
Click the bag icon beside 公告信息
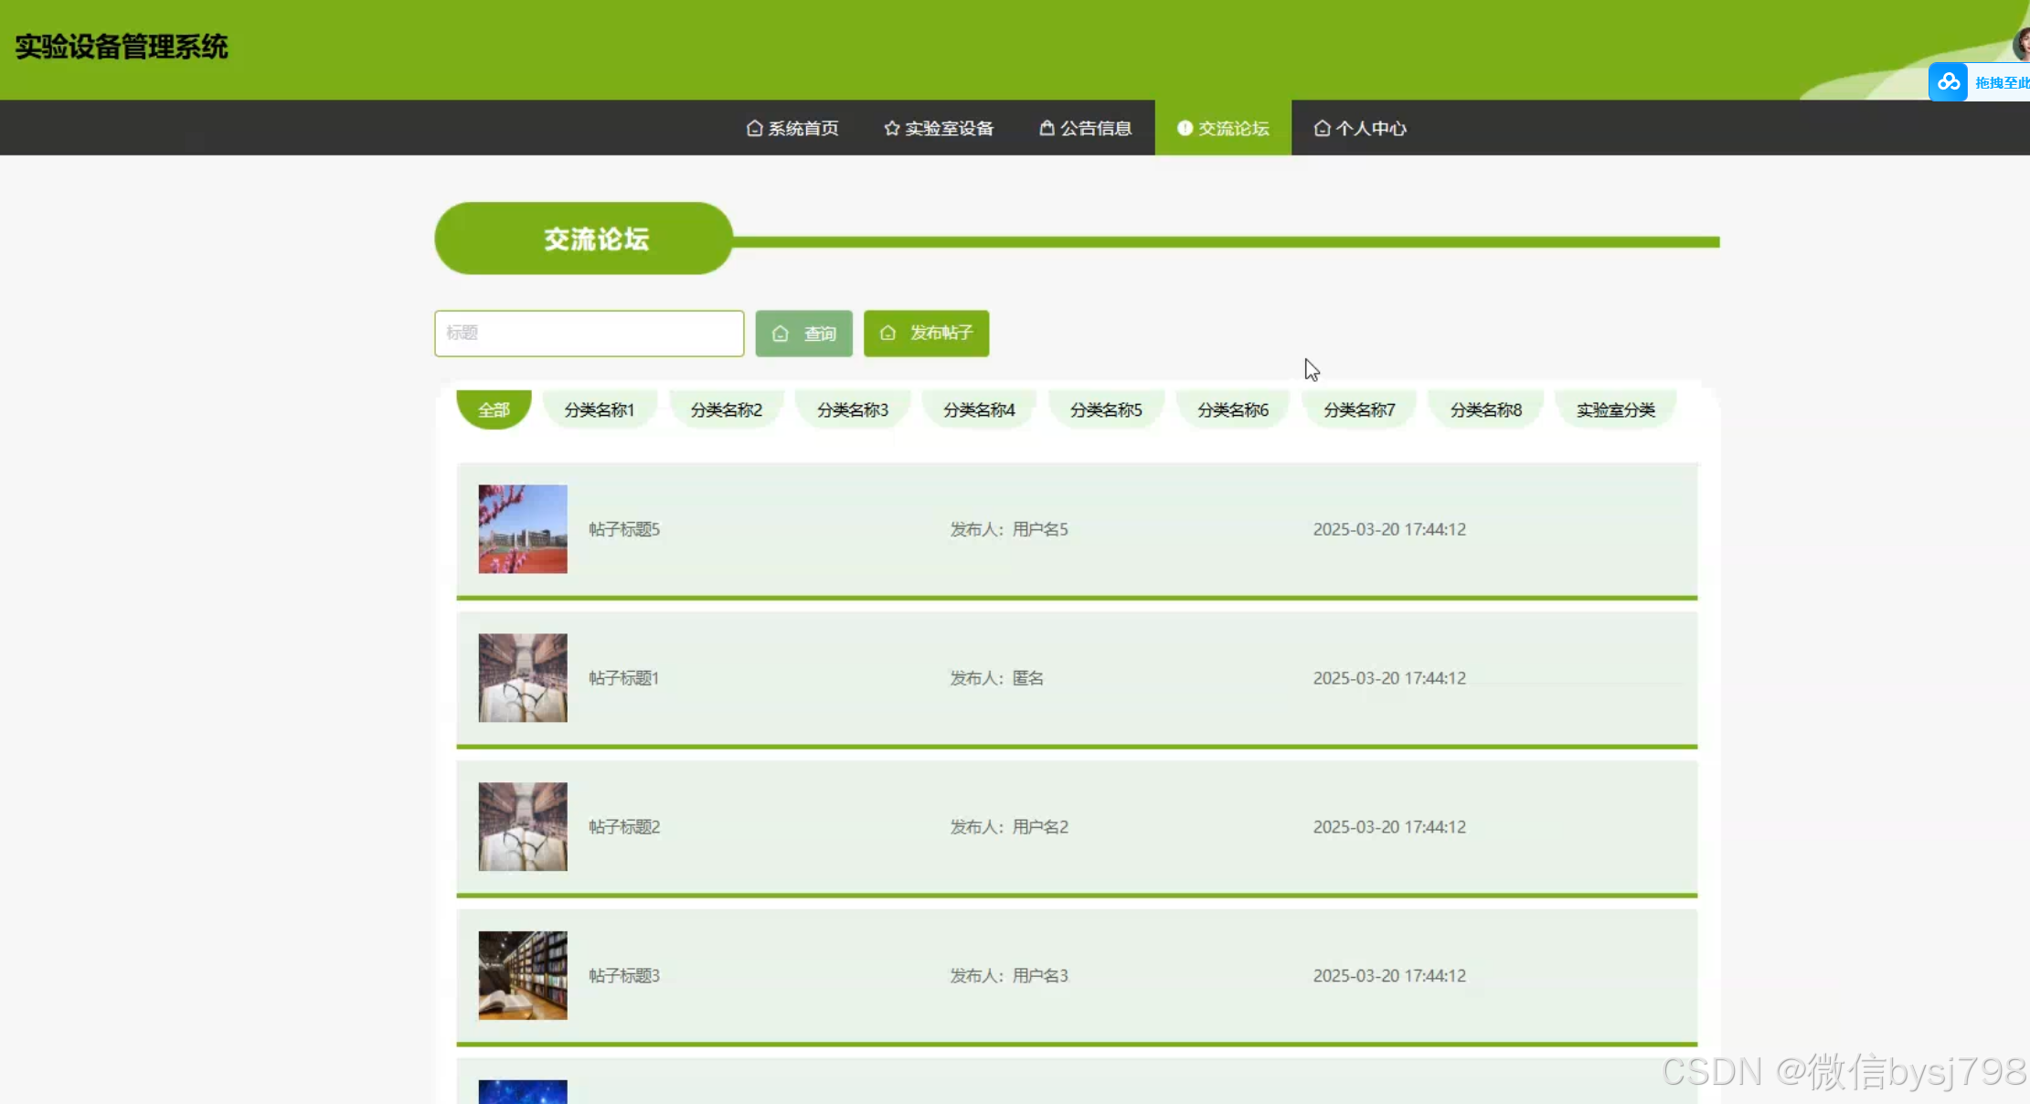coord(1047,128)
